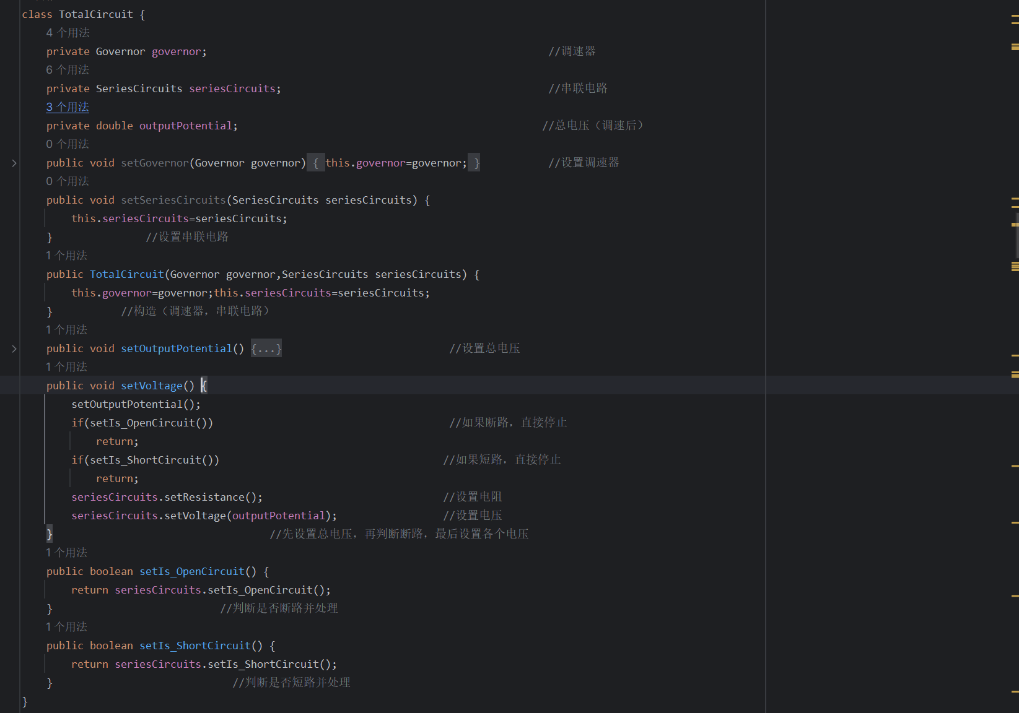
Task: Click the '1 个用法' hint above setVoltage
Action: click(66, 367)
